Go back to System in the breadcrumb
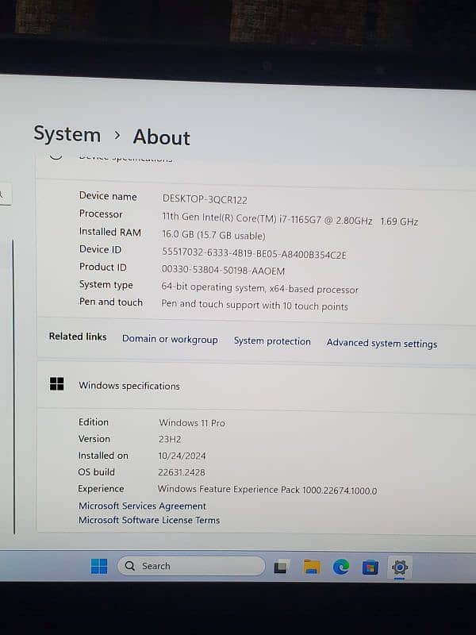The image size is (476, 635). tap(67, 134)
